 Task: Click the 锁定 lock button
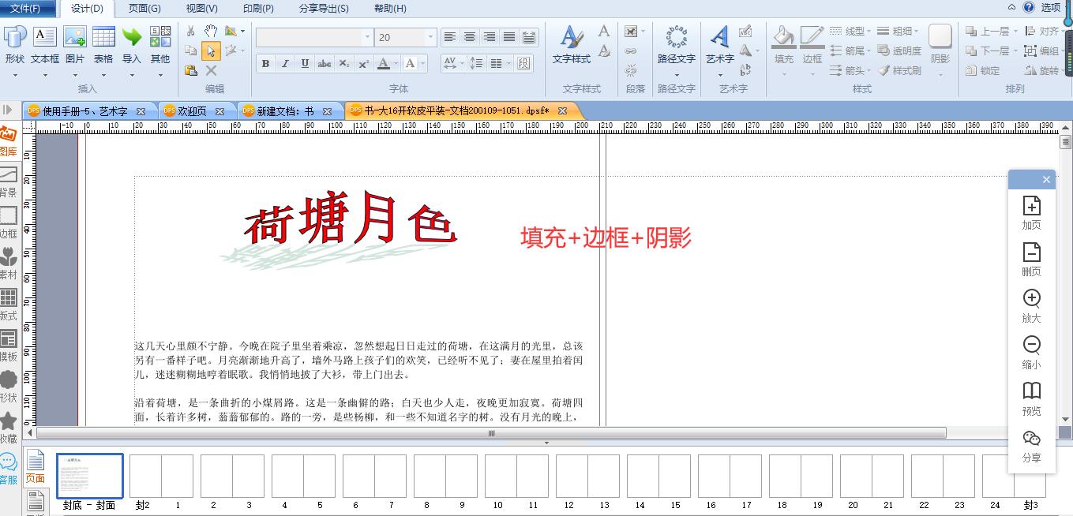(983, 70)
